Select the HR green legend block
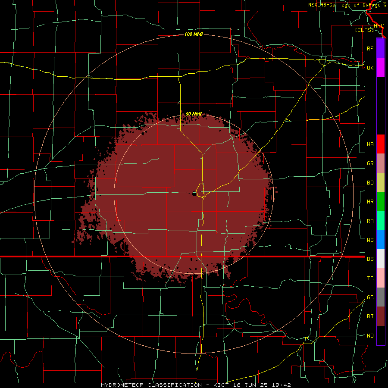The height and width of the screenshot is (388, 388). 381,202
